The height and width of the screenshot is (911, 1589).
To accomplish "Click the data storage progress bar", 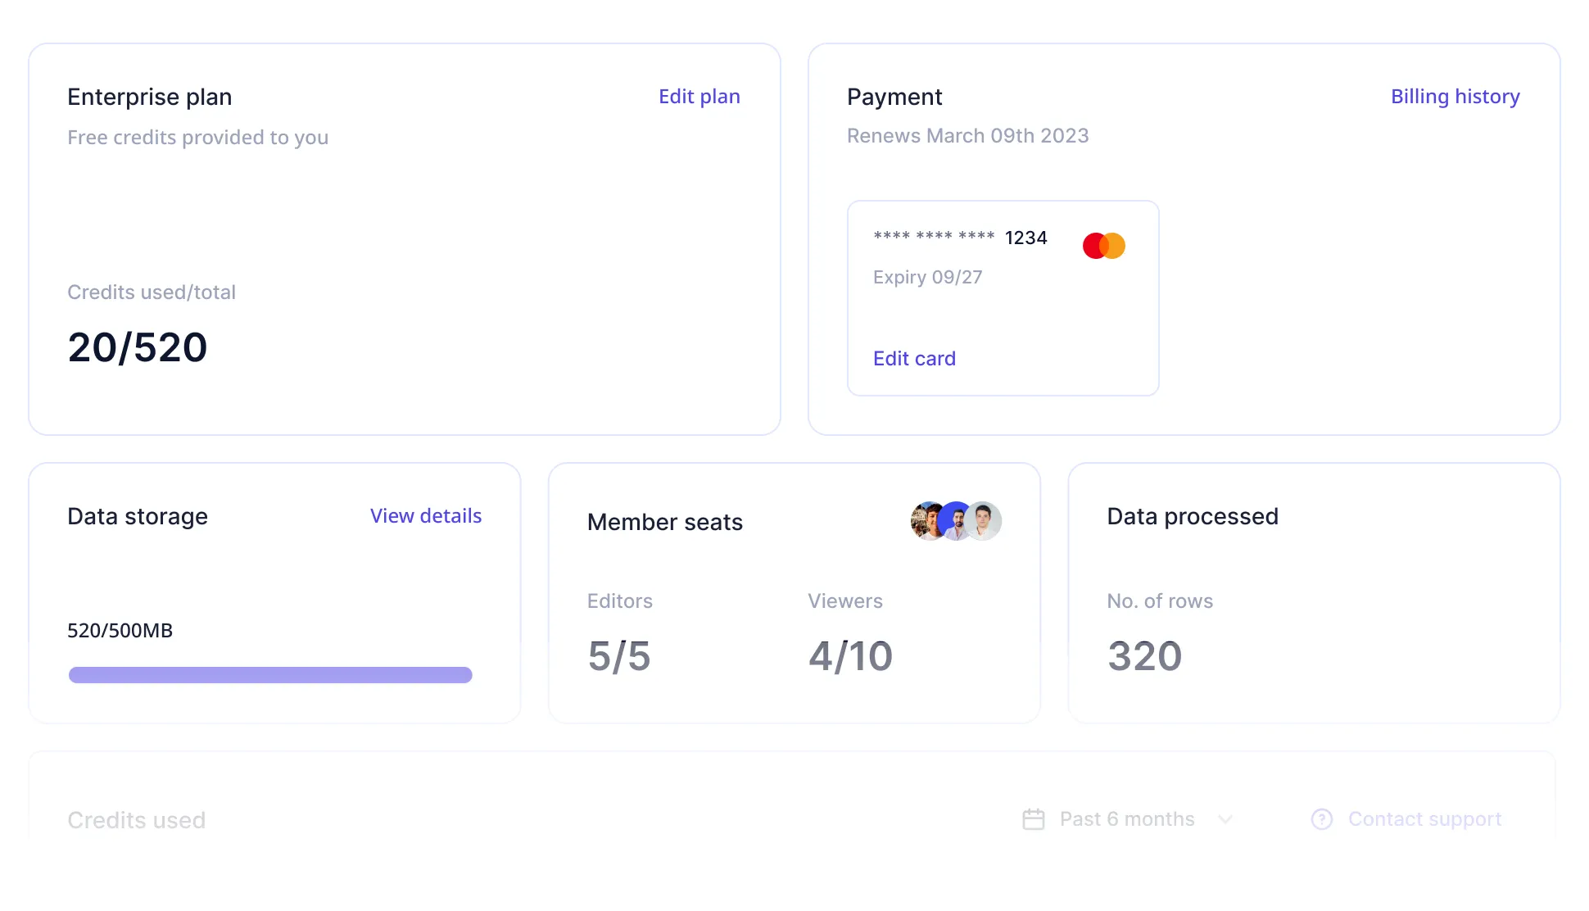I will 270,675.
